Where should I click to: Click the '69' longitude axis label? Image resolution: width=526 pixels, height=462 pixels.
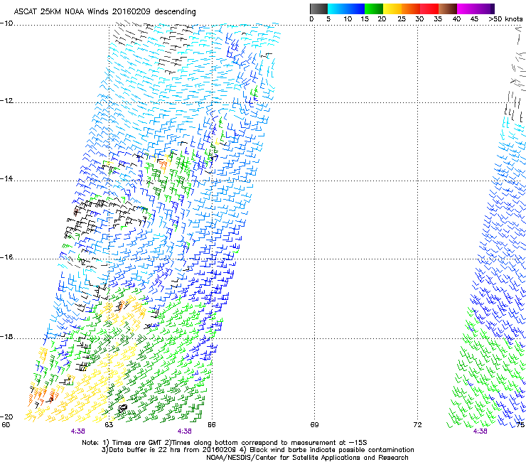click(314, 425)
